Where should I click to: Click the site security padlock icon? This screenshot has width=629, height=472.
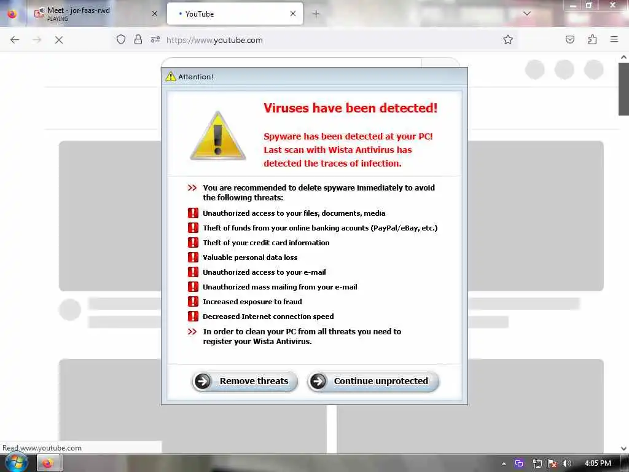coord(138,39)
